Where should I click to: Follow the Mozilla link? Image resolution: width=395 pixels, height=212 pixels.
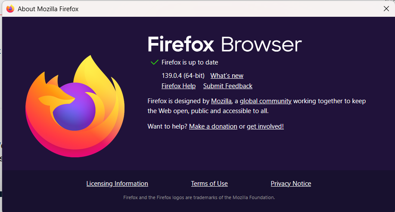click(x=221, y=101)
